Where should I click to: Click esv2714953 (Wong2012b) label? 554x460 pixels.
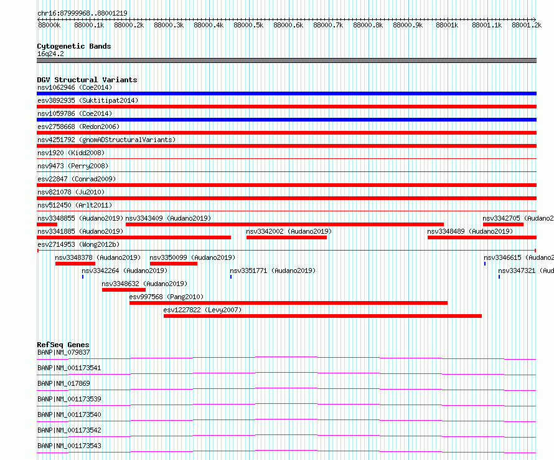tap(78, 244)
